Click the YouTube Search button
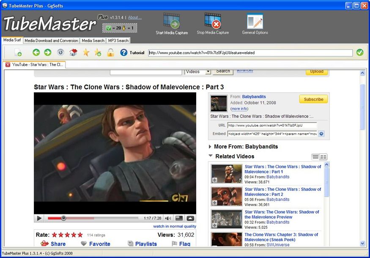This screenshot has width=370, height=258. click(223, 71)
